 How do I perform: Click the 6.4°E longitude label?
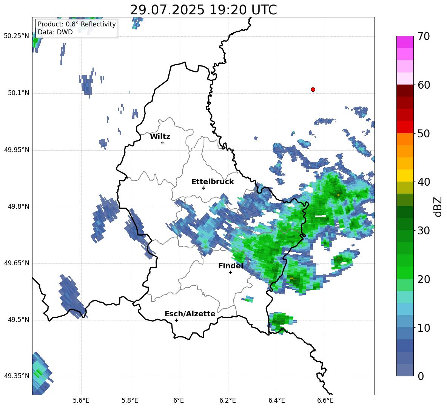tap(276, 400)
